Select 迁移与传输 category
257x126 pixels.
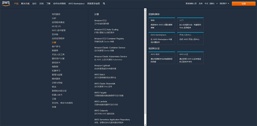click(x=57, y=83)
